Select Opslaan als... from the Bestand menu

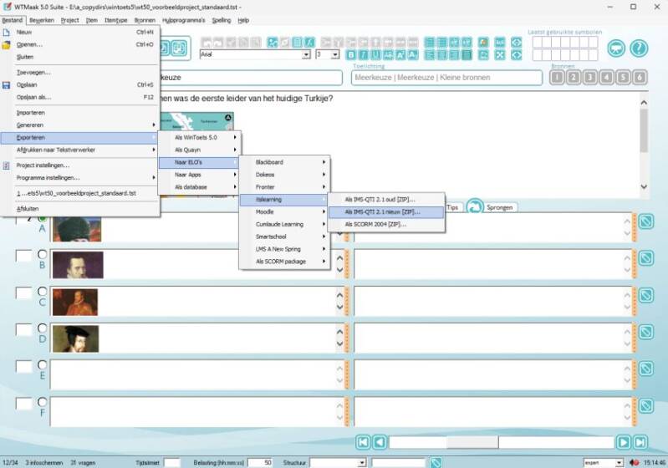coord(80,97)
